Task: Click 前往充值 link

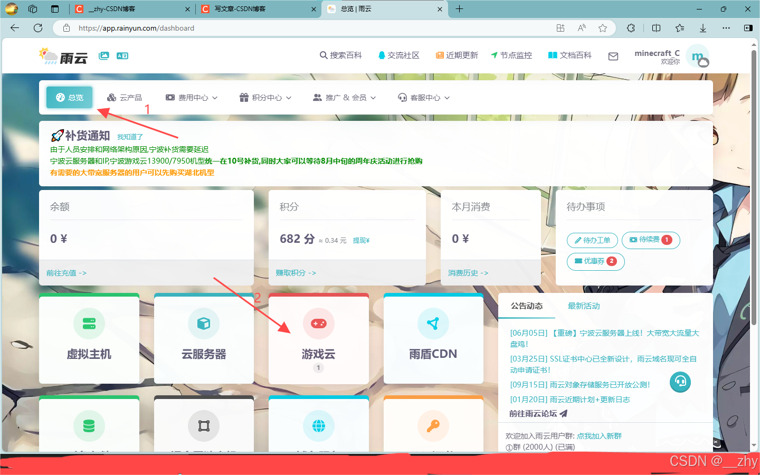Action: [x=66, y=273]
